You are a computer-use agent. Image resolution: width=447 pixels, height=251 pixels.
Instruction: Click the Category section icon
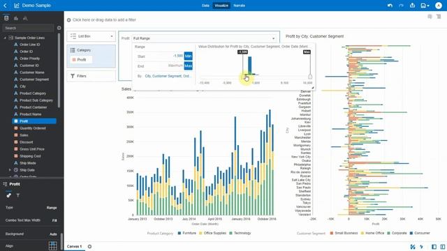point(73,50)
